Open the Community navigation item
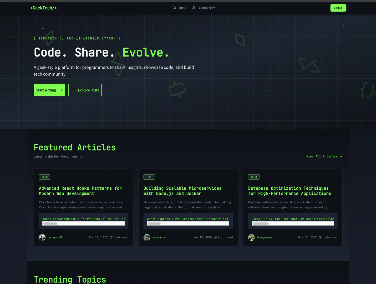The height and width of the screenshot is (284, 376). (206, 8)
